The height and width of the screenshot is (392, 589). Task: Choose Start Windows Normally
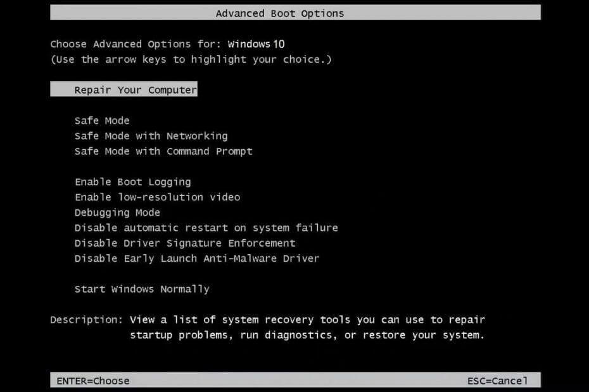point(142,288)
